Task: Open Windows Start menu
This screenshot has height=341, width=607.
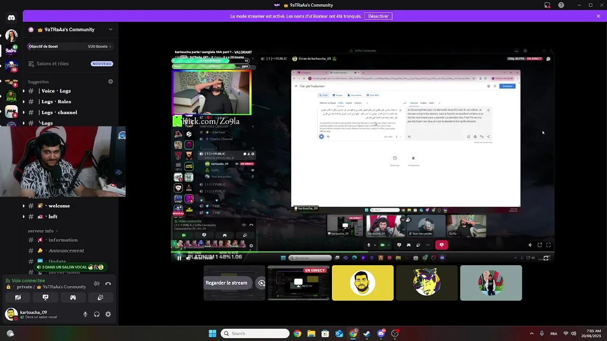Action: (212, 333)
